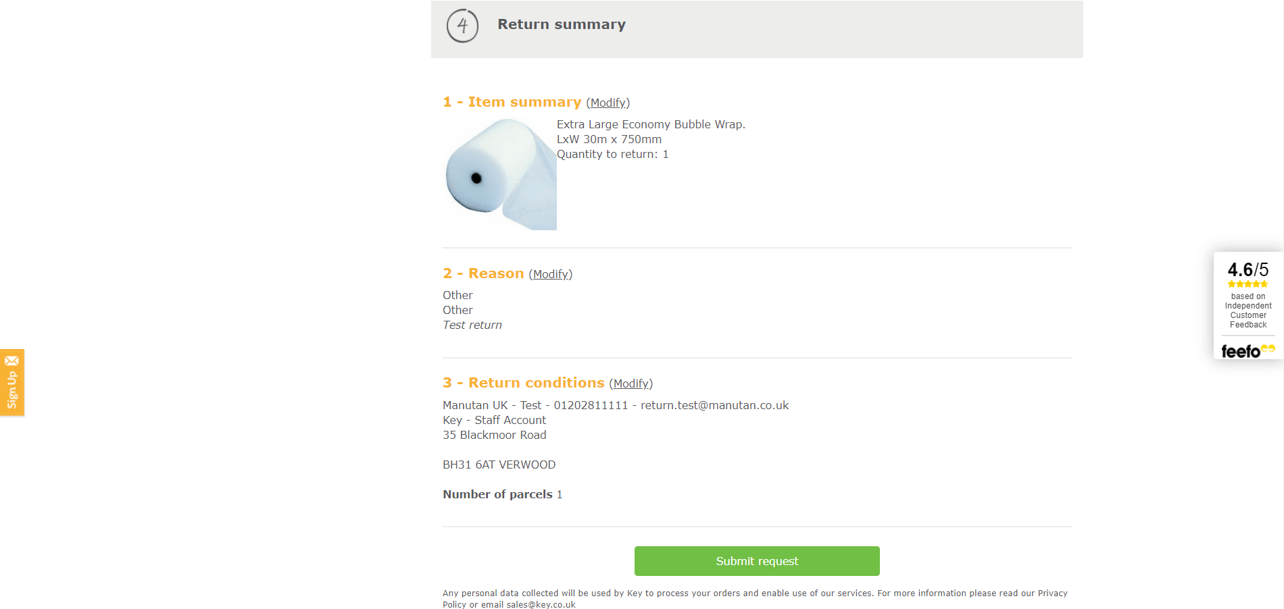Viewport: 1284px width, 609px height.
Task: Click the feefo logo
Action: [x=1248, y=350]
